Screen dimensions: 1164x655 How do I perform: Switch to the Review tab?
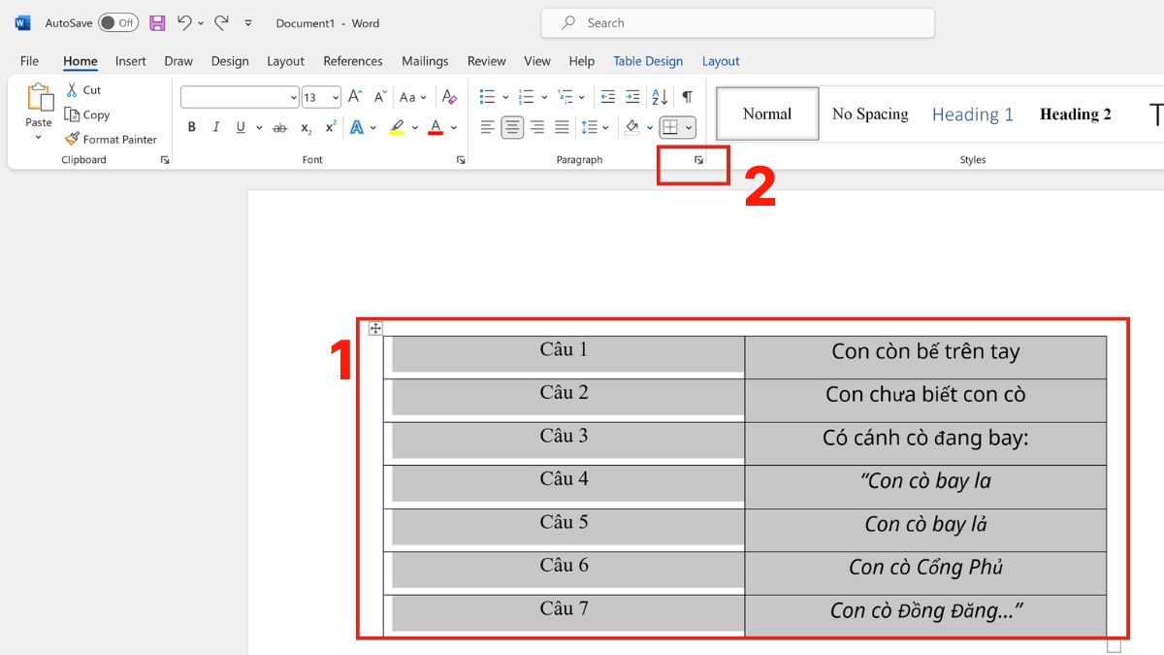click(x=486, y=61)
